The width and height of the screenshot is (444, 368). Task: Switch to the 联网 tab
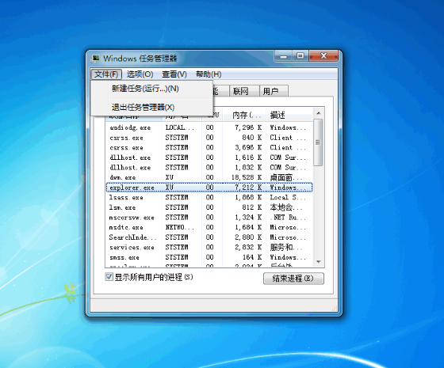click(x=244, y=91)
